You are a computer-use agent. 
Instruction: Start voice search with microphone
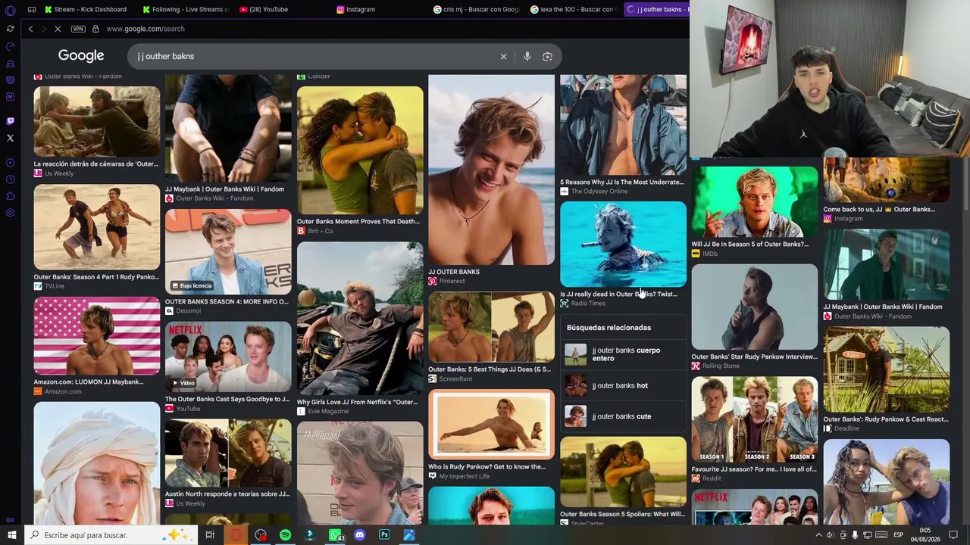coord(527,56)
